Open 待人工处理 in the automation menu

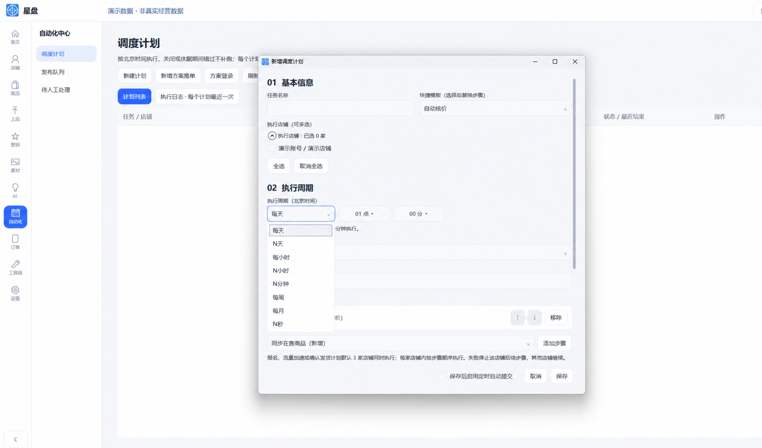(66, 90)
